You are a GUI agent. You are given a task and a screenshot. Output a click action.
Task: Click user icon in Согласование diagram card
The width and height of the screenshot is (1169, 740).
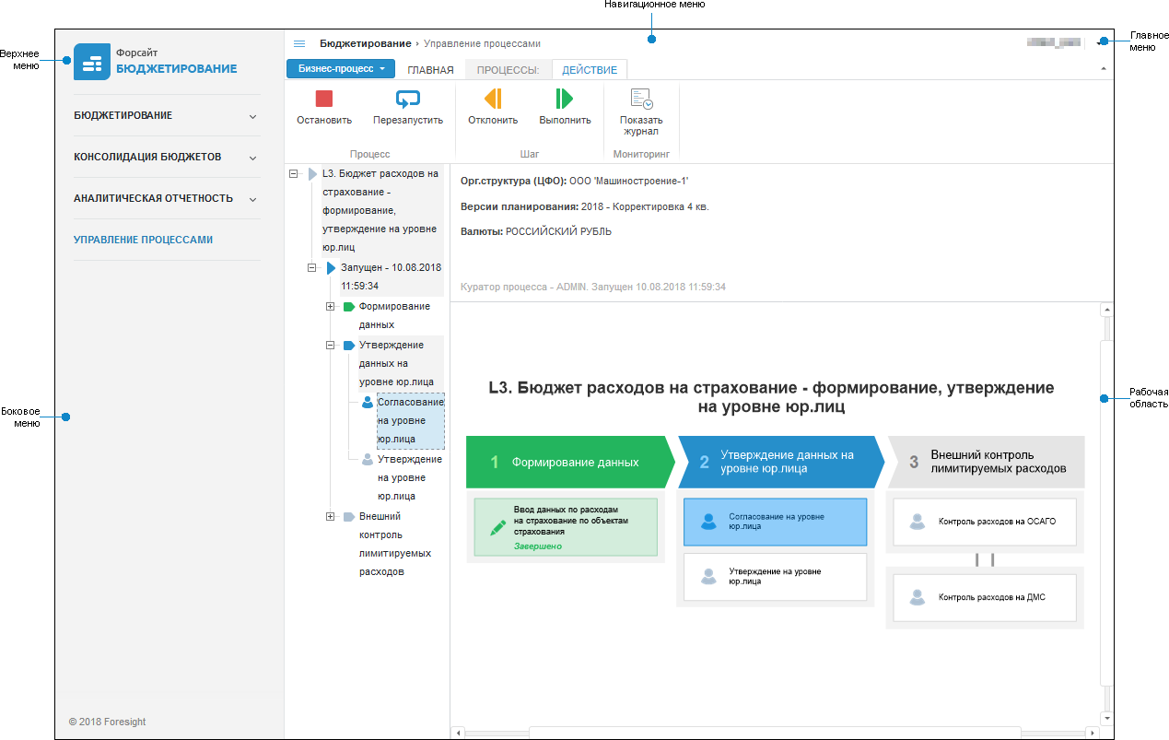(708, 522)
